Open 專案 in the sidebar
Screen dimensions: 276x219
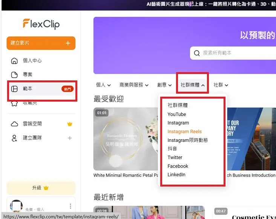[41, 75]
